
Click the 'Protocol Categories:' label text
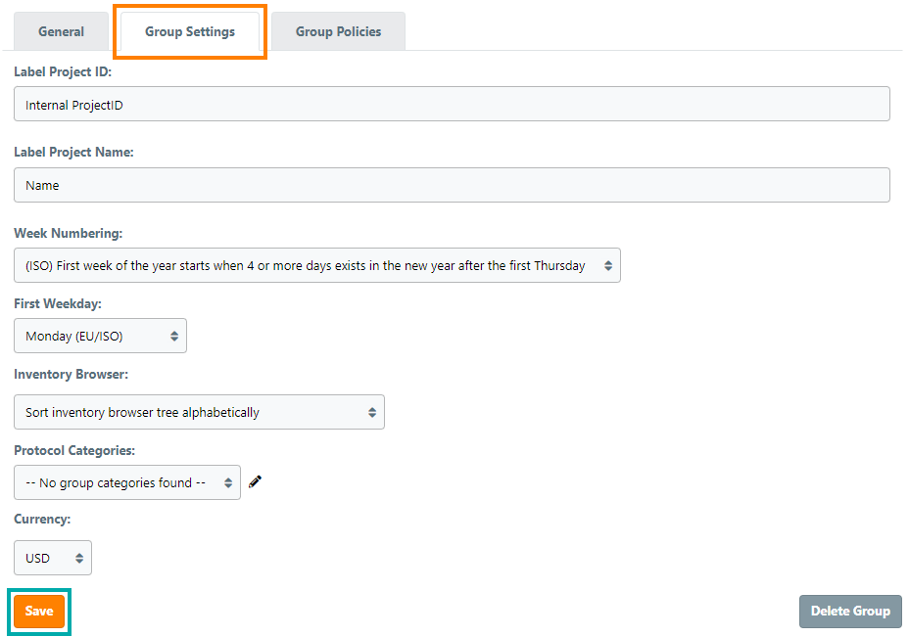click(x=74, y=450)
